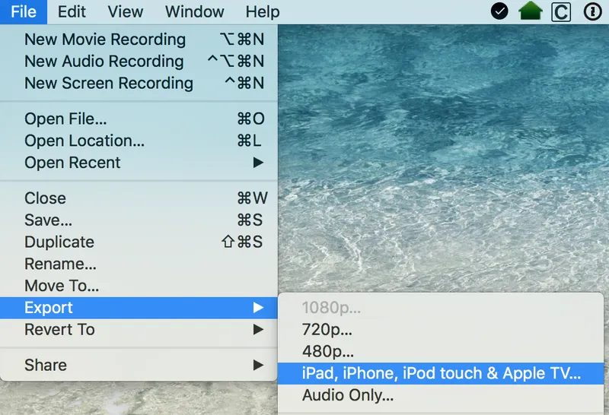Click the checkmark circle menu bar icon

pyautogui.click(x=499, y=11)
